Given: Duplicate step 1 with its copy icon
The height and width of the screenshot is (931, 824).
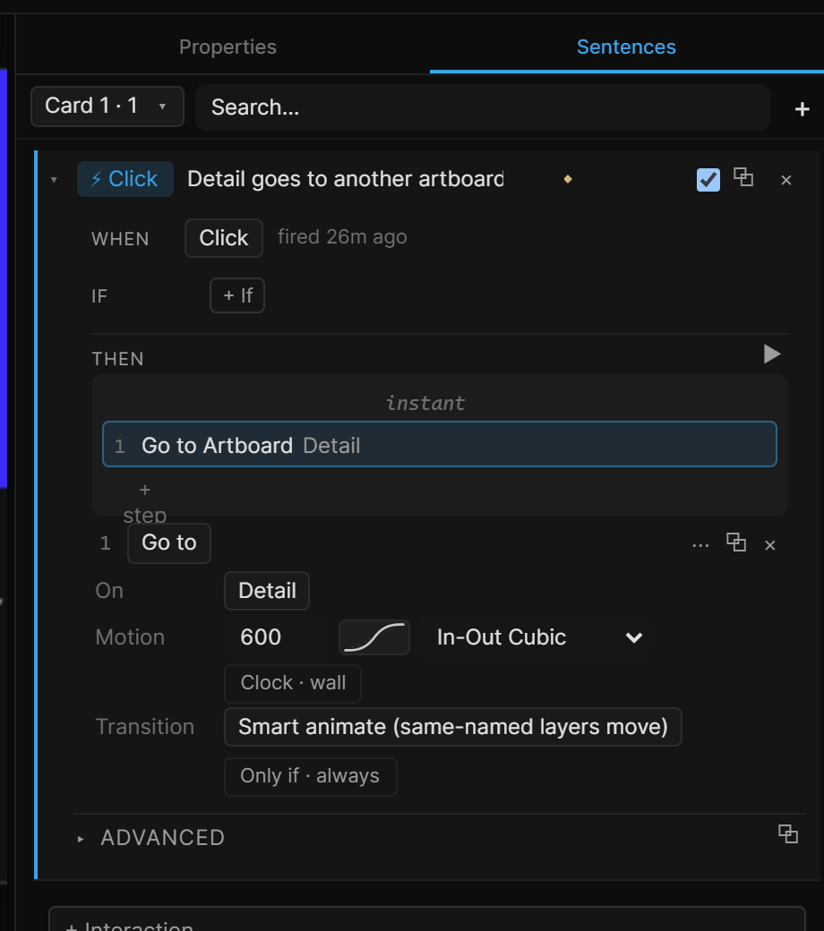Looking at the screenshot, I should (736, 542).
